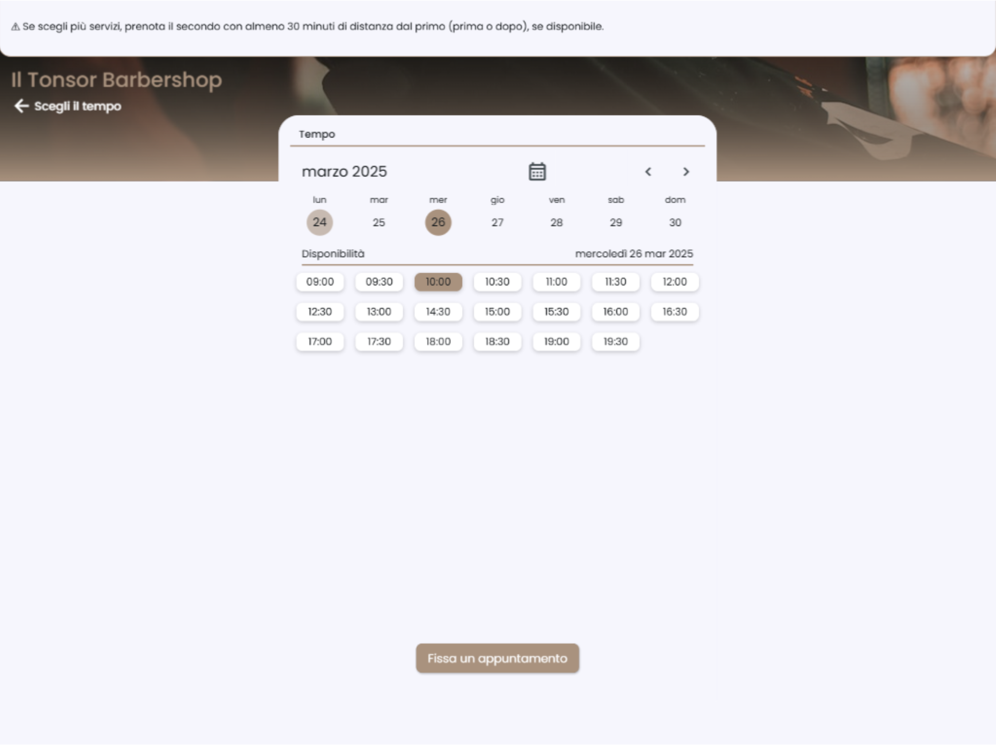
Task: Pick the 18:00 time slot
Action: [x=438, y=342]
